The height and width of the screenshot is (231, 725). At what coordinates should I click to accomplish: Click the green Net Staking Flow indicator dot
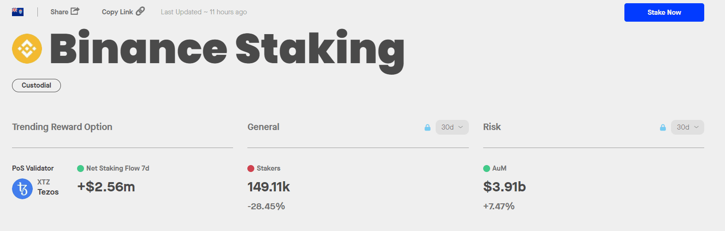[80, 168]
